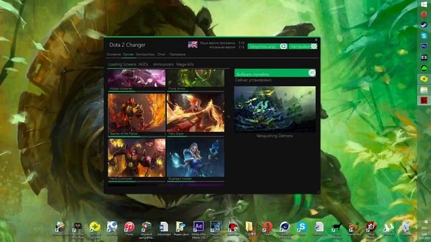Click the Настройки button
Viewport: 431px width, 242px height.
click(x=303, y=46)
